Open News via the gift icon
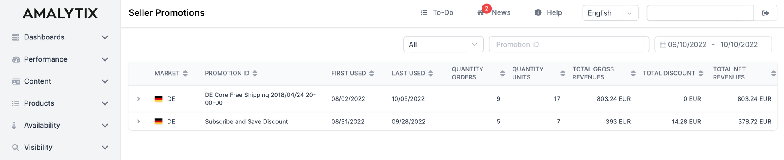 [481, 13]
